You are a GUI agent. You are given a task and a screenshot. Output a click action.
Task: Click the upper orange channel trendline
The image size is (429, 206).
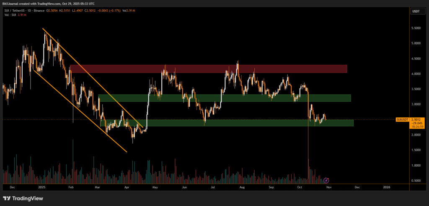[x=93, y=78]
